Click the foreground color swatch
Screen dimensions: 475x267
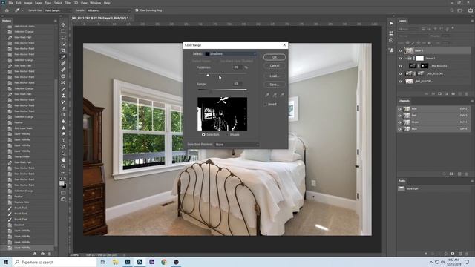tap(62, 183)
